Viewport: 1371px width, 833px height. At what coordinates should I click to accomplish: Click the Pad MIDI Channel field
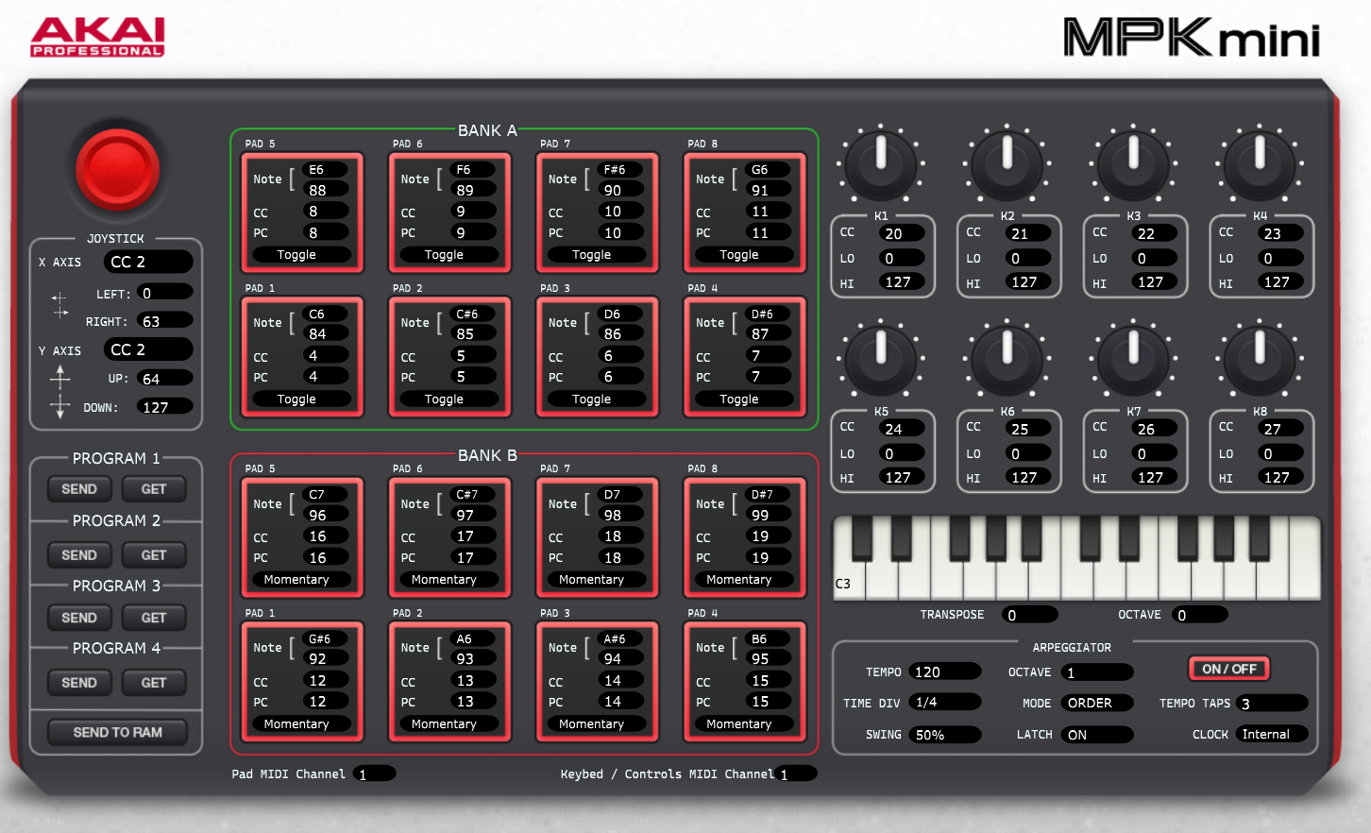[375, 773]
